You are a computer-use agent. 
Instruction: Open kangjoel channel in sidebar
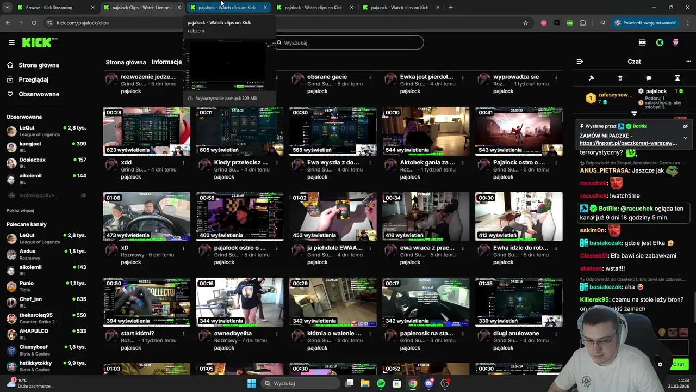pos(46,147)
